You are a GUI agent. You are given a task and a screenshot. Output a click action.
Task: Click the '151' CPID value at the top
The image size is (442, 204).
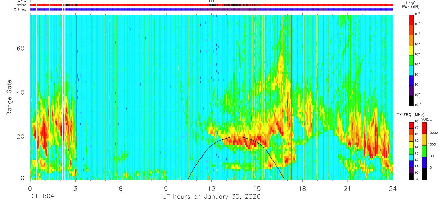211,1
